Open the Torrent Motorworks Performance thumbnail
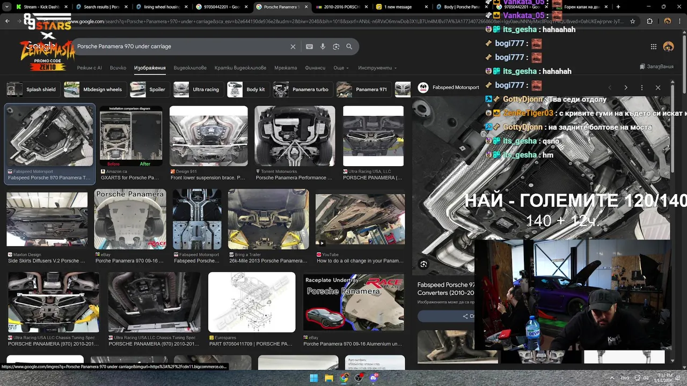Image resolution: width=687 pixels, height=386 pixels. [295, 136]
